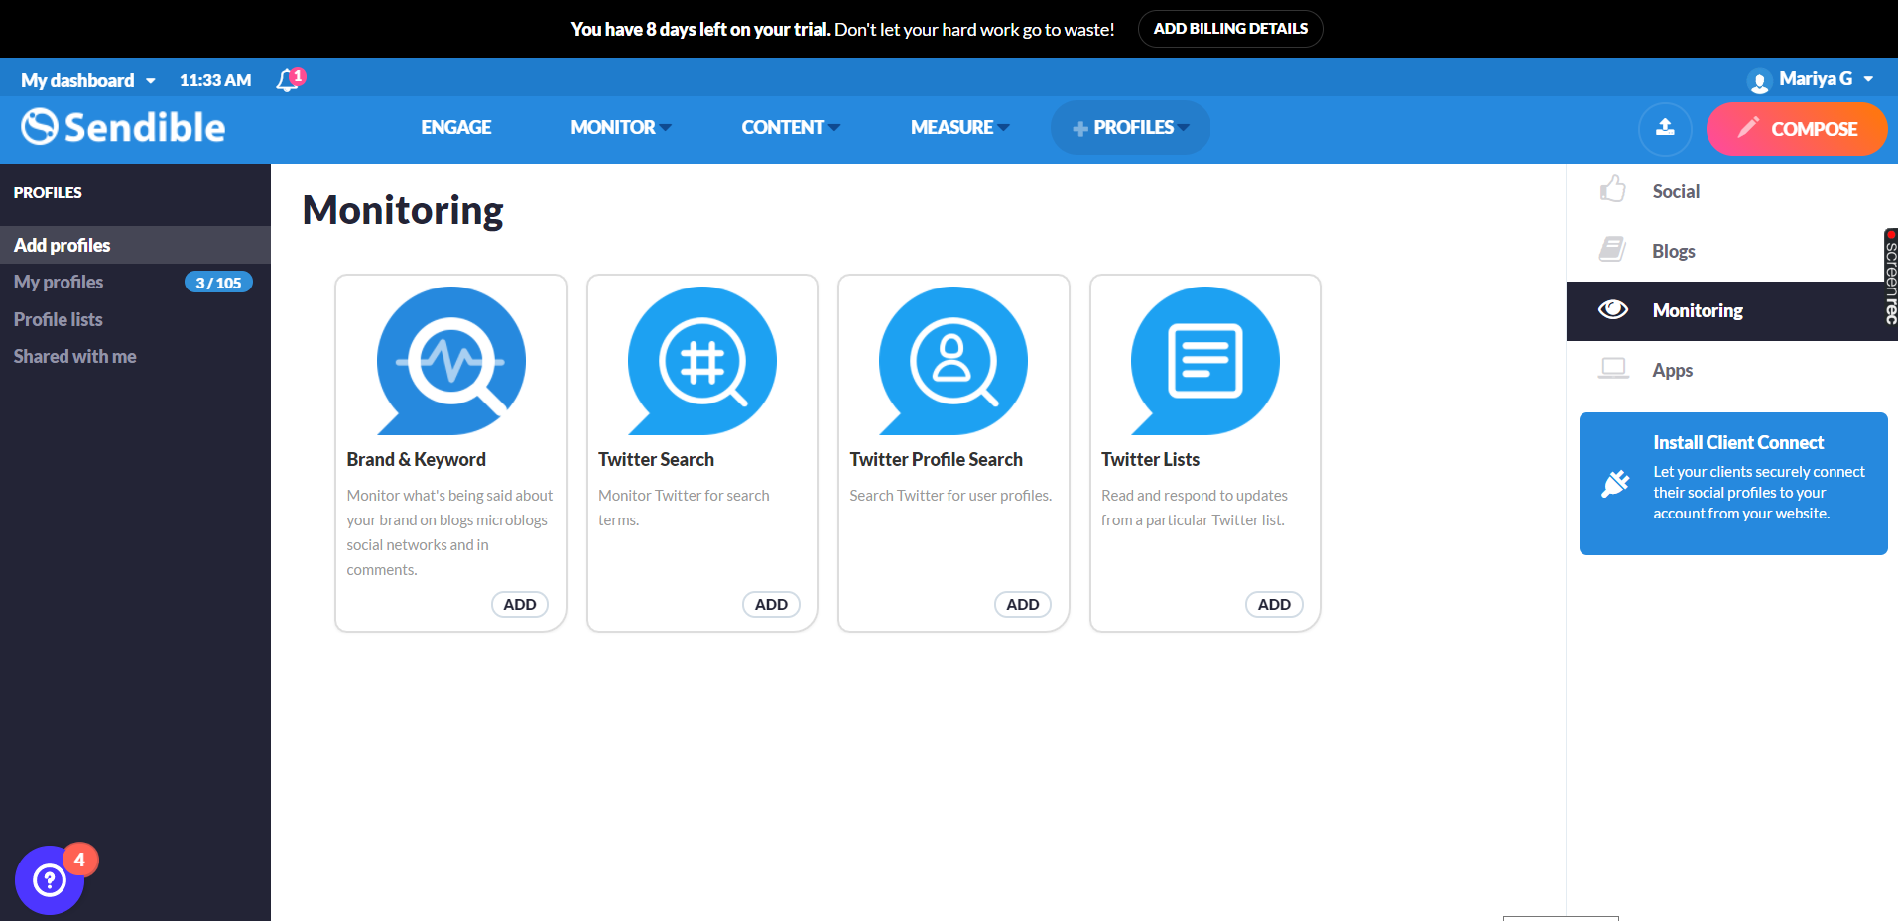Go to the ENGAGE tab

[456, 127]
